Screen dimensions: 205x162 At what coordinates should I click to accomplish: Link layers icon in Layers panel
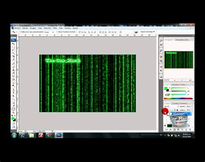[167, 130]
